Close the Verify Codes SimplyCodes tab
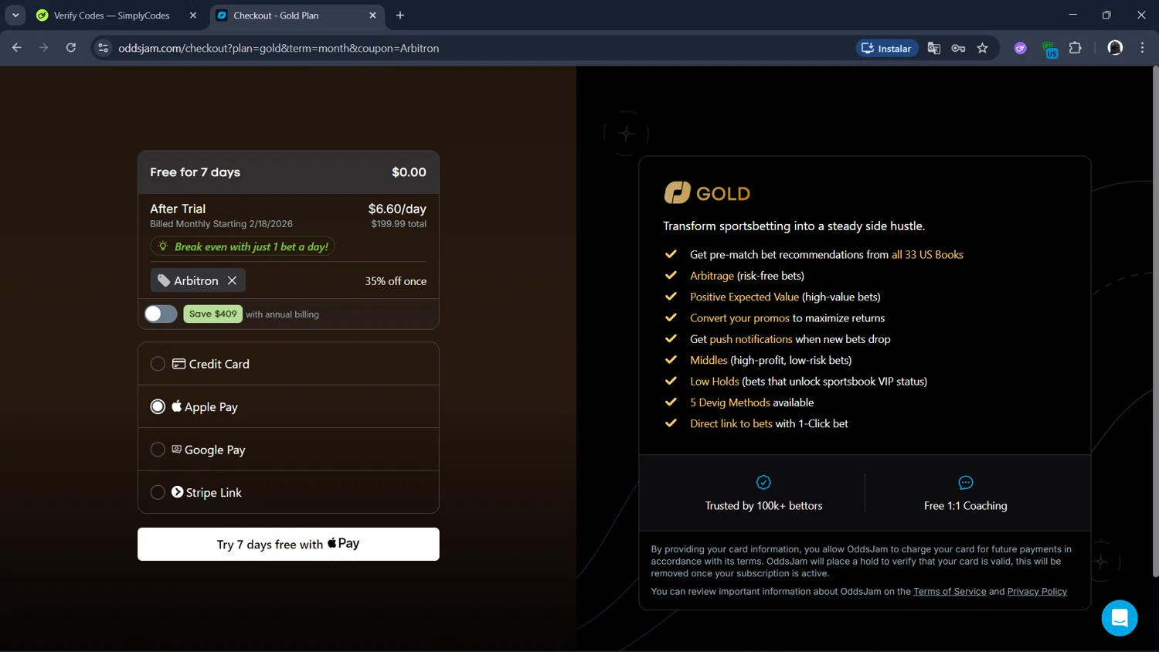 [x=193, y=15]
